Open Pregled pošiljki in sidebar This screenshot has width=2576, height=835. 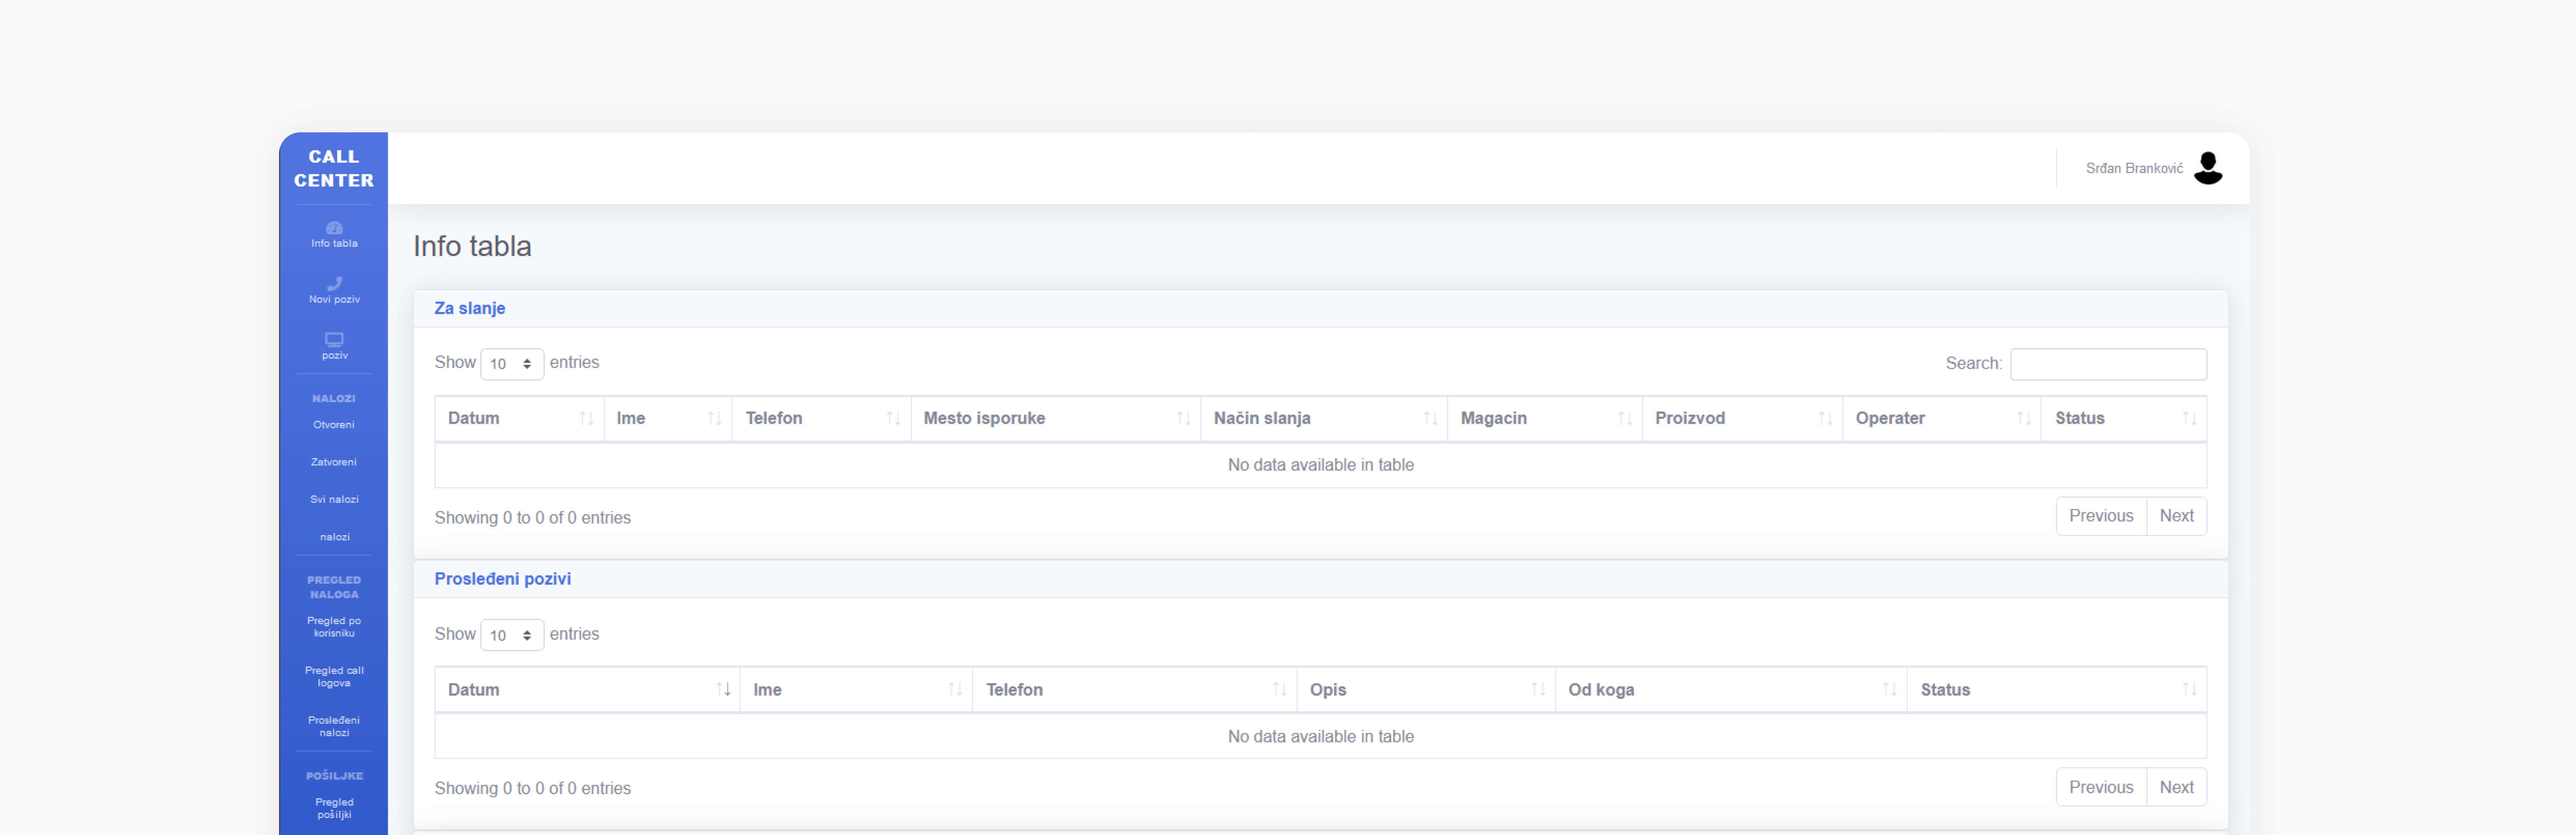click(334, 808)
